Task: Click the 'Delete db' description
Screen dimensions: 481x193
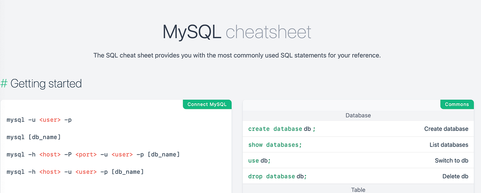Action: click(455, 176)
